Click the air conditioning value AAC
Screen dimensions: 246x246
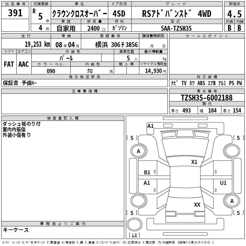[24, 64]
